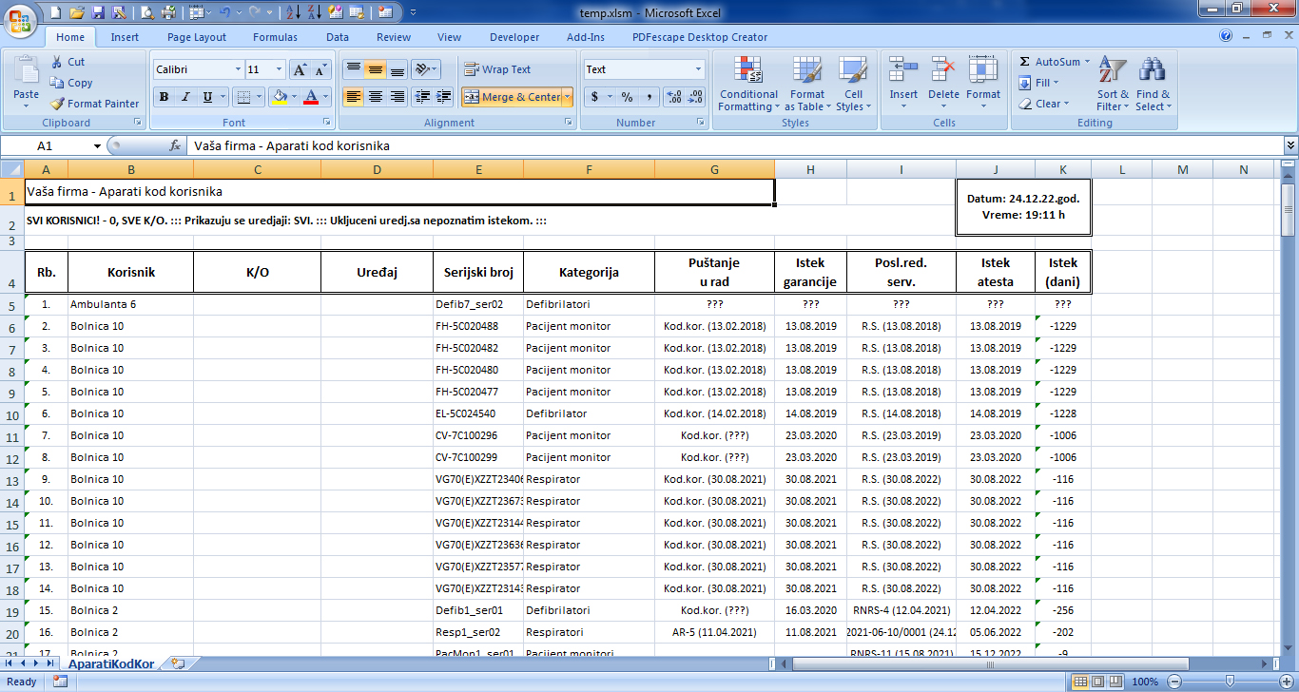
Task: Toggle Bottom Align vertical alignment
Action: pos(397,69)
